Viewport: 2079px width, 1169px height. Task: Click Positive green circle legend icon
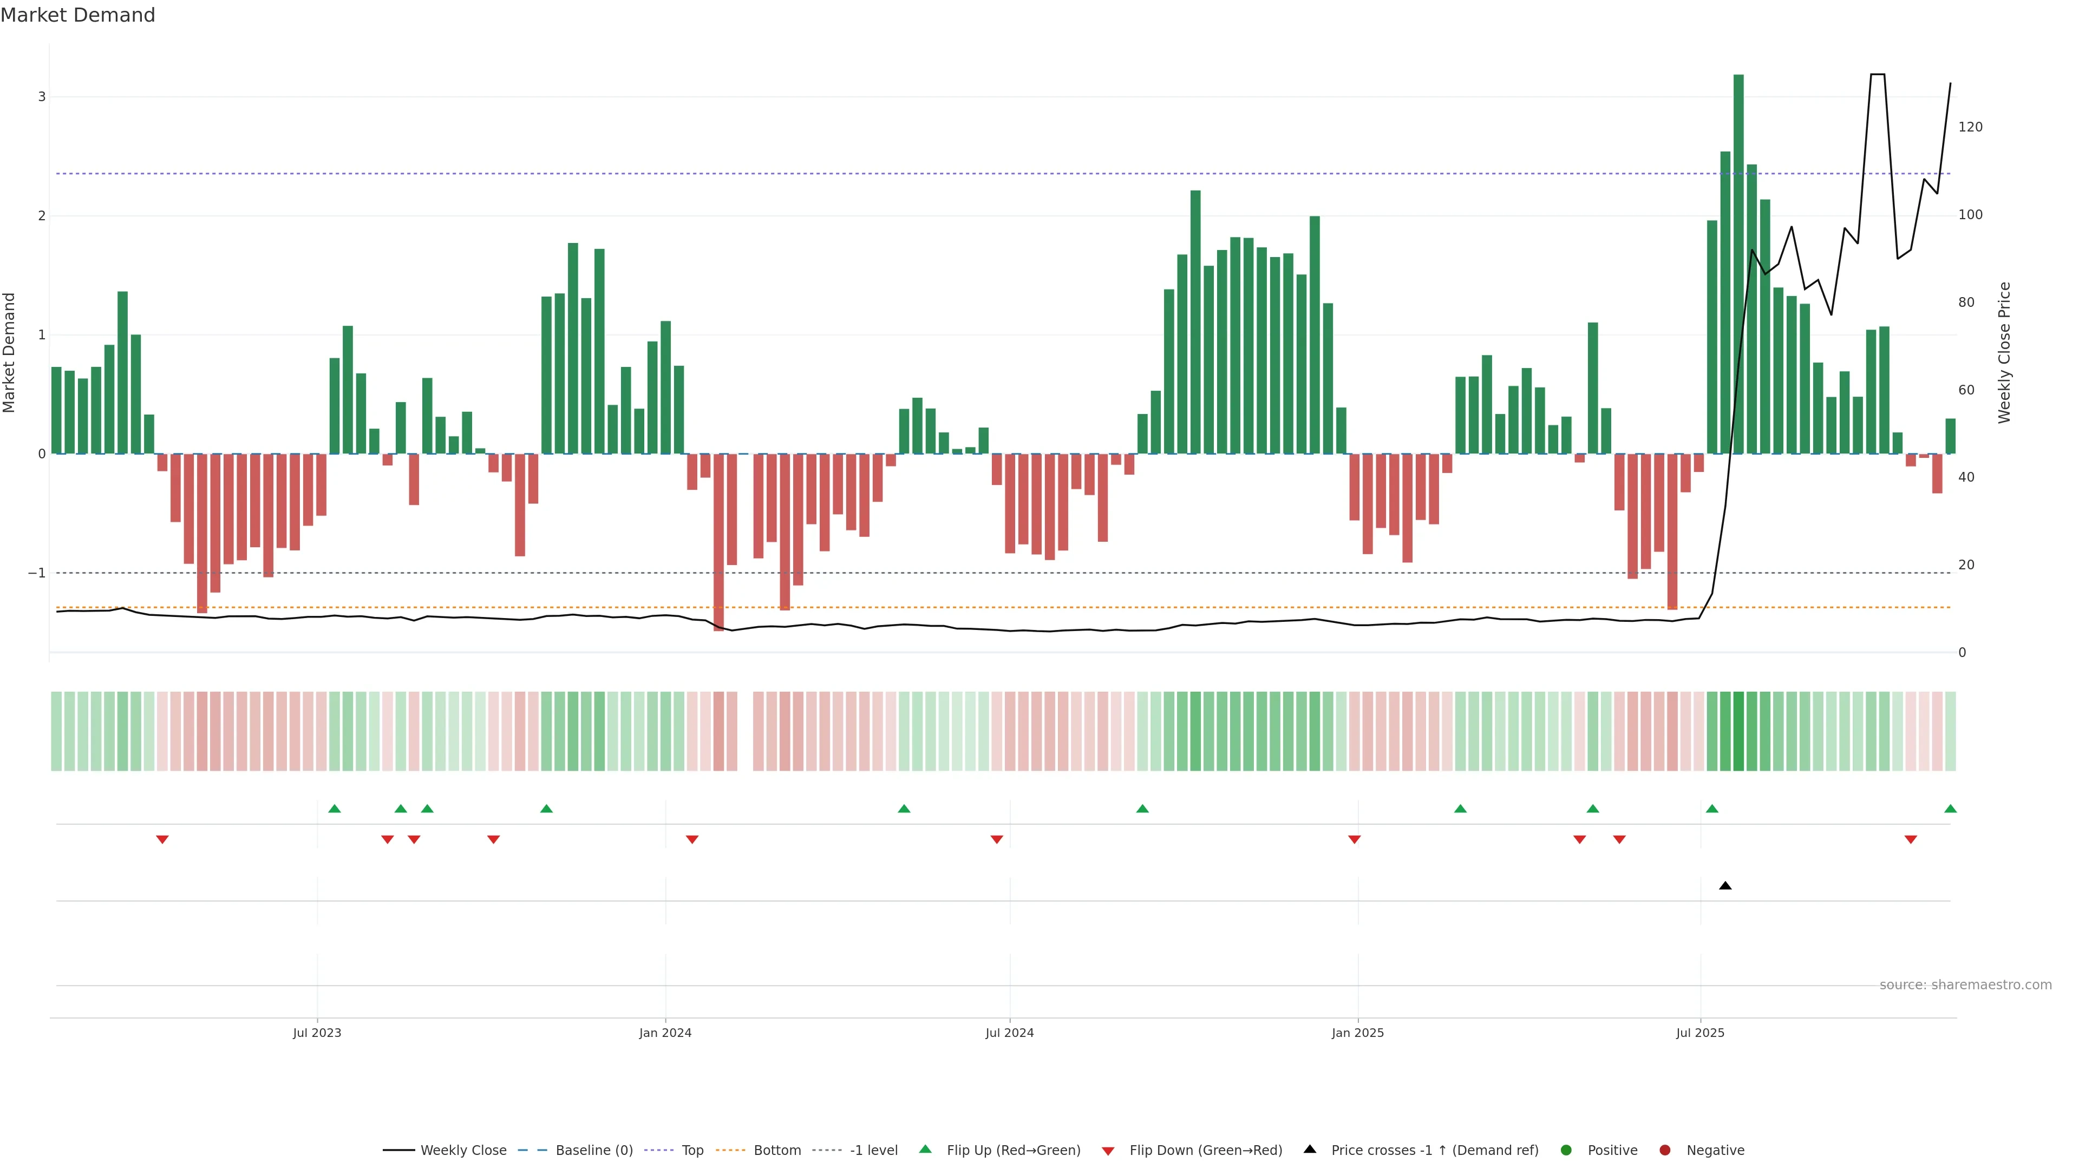point(1566,1151)
